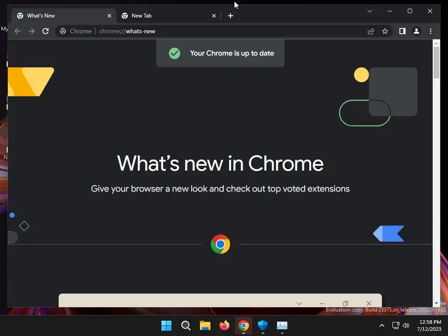Image resolution: width=448 pixels, height=336 pixels.
Task: Show hidden system tray icons
Action: point(381,325)
